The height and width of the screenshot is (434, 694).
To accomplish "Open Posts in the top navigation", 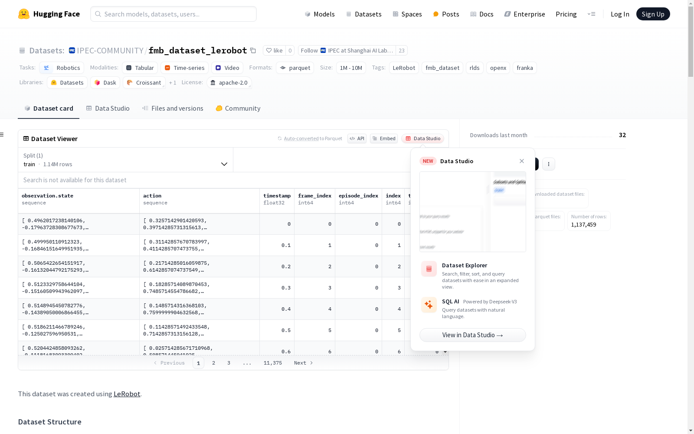I will coord(446,14).
